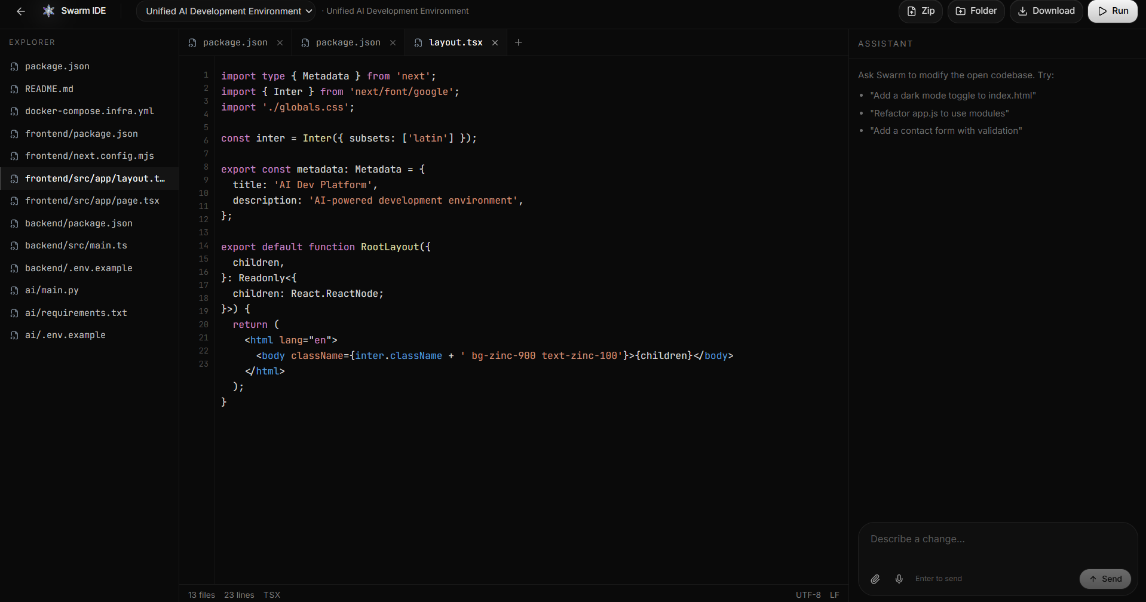Open ai/main.py in the explorer
1146x602 pixels.
90,290
